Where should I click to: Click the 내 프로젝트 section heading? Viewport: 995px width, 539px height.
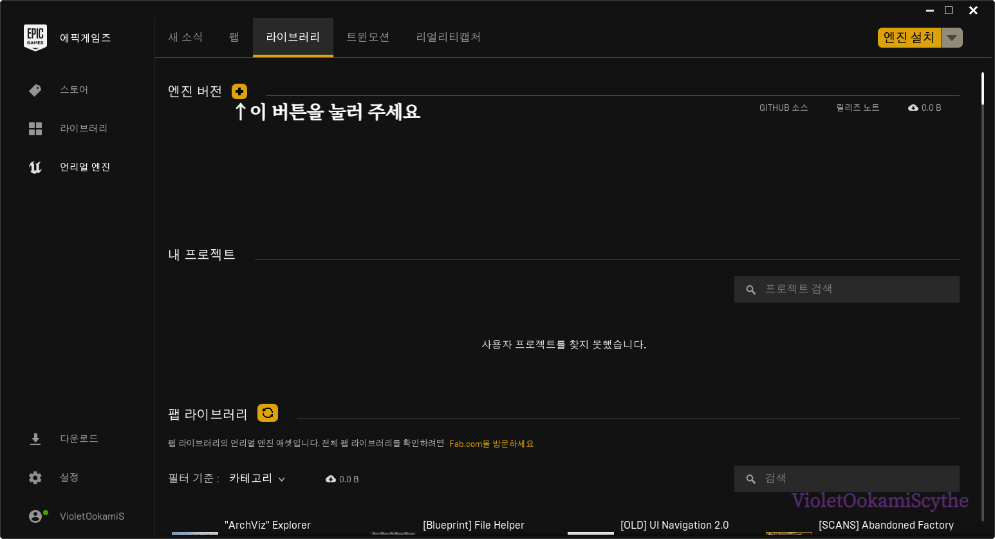(x=201, y=254)
